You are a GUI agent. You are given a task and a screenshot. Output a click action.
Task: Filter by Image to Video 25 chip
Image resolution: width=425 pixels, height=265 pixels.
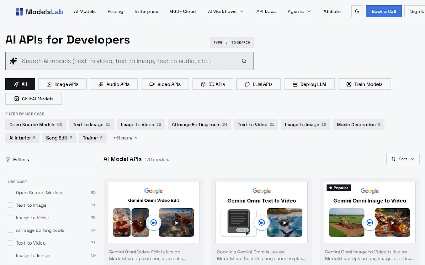click(141, 124)
